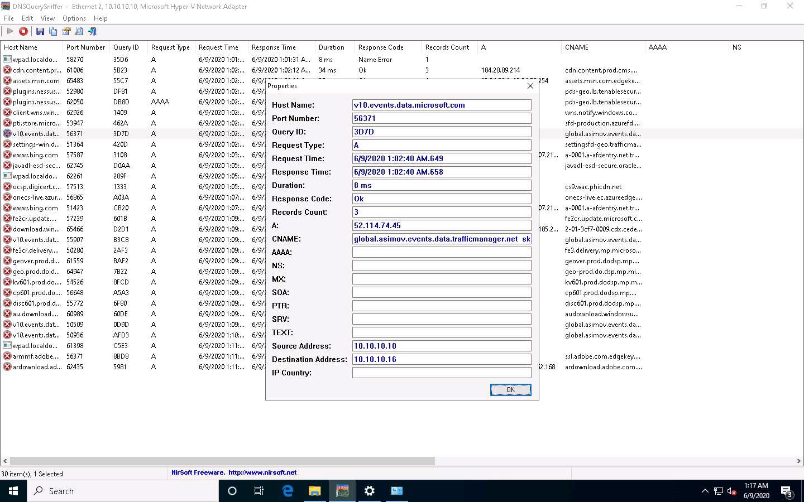Click the cs9.wac.phicdn.net CNAME cell
The height and width of the screenshot is (502, 804).
[593, 187]
